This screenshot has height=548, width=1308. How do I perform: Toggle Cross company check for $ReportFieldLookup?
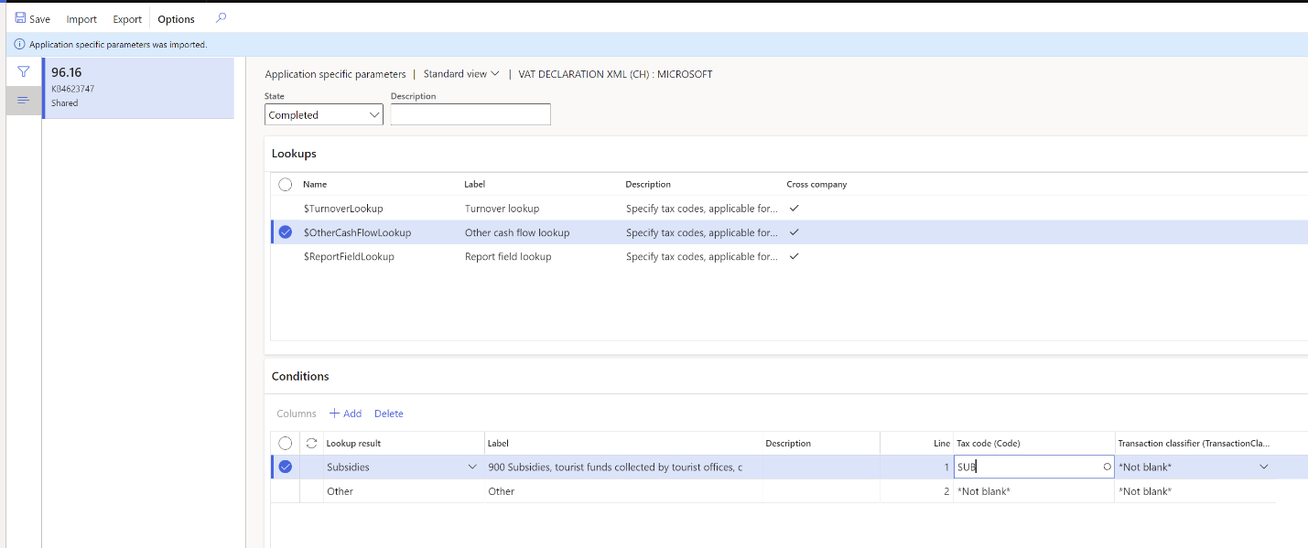point(794,257)
